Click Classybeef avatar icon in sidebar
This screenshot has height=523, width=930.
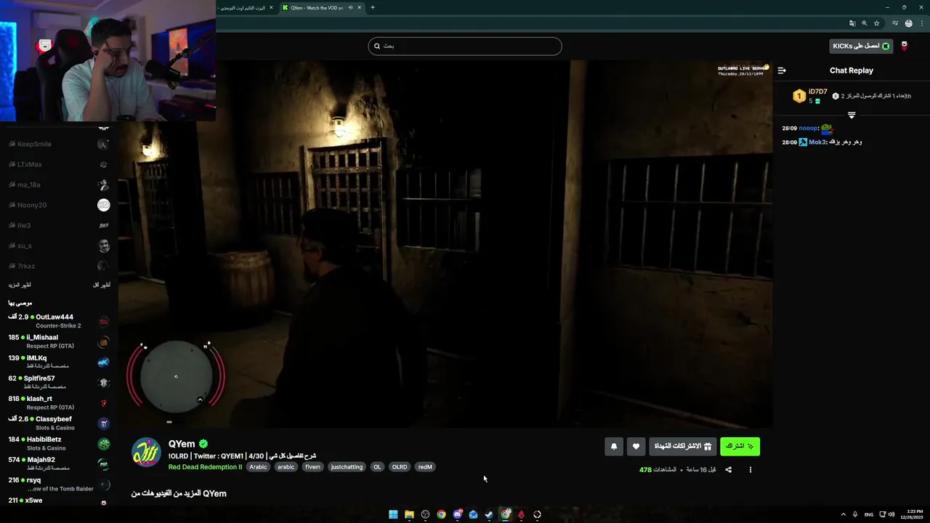pos(104,423)
